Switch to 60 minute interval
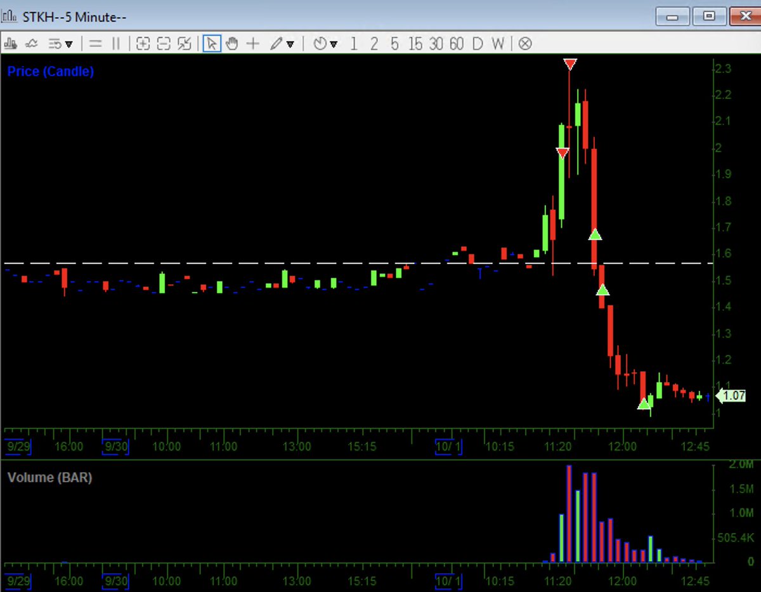Image resolution: width=761 pixels, height=592 pixels. (x=457, y=44)
